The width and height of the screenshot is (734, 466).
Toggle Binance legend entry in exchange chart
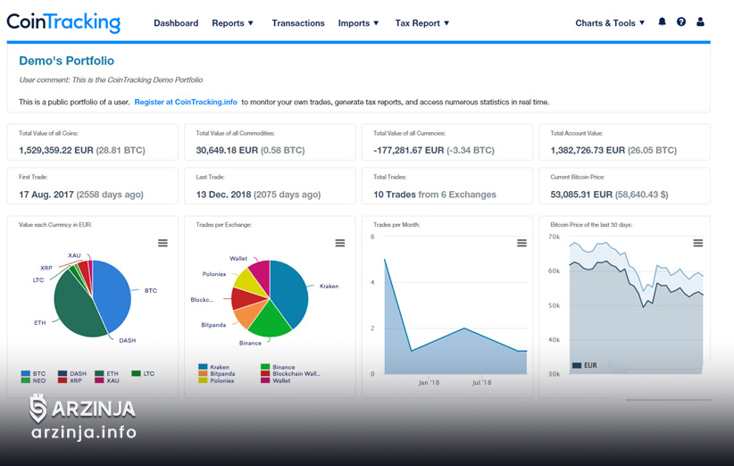[278, 367]
